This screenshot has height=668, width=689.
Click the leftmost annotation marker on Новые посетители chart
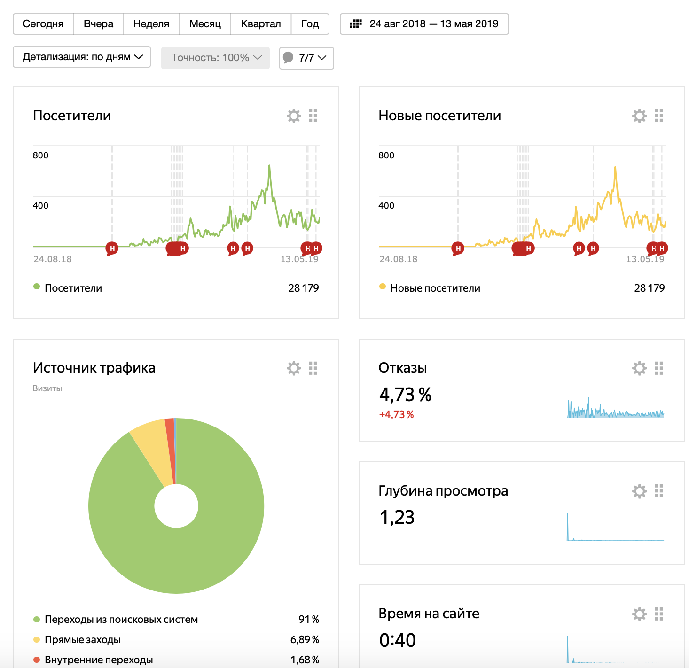point(458,248)
